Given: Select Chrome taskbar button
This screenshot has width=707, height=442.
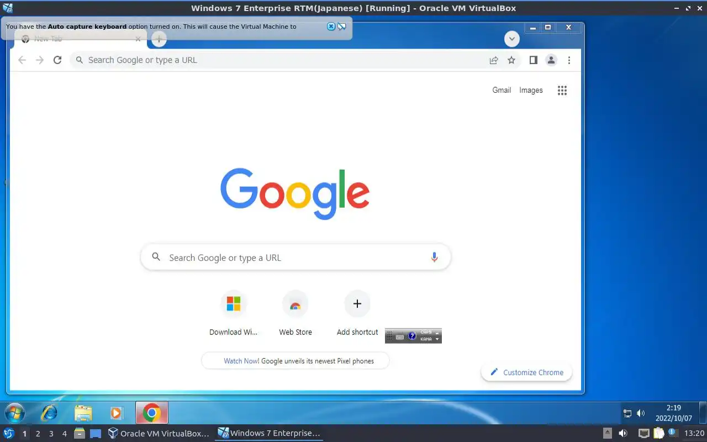Looking at the screenshot, I should click(x=151, y=413).
